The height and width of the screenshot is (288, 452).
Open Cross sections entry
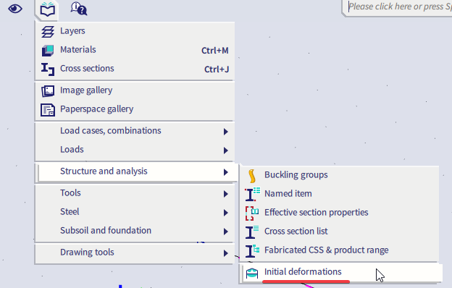tap(135, 69)
